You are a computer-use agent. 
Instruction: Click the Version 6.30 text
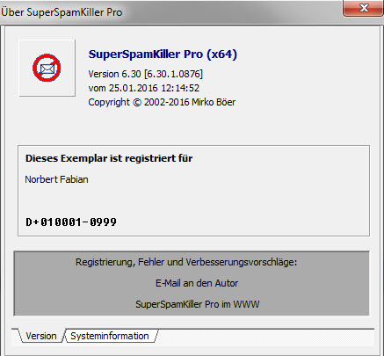click(114, 74)
